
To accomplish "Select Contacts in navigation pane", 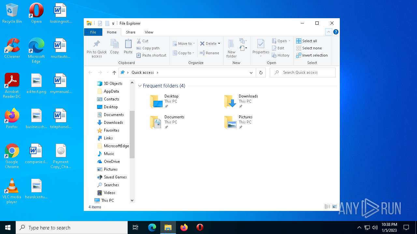I will click(x=108, y=99).
